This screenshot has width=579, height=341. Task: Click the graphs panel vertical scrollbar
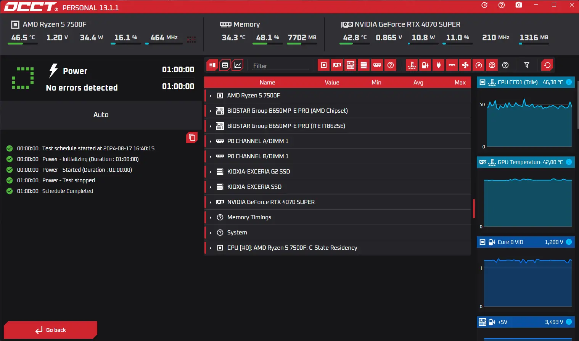tap(577, 105)
